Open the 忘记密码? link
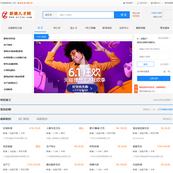 click(x=165, y=64)
